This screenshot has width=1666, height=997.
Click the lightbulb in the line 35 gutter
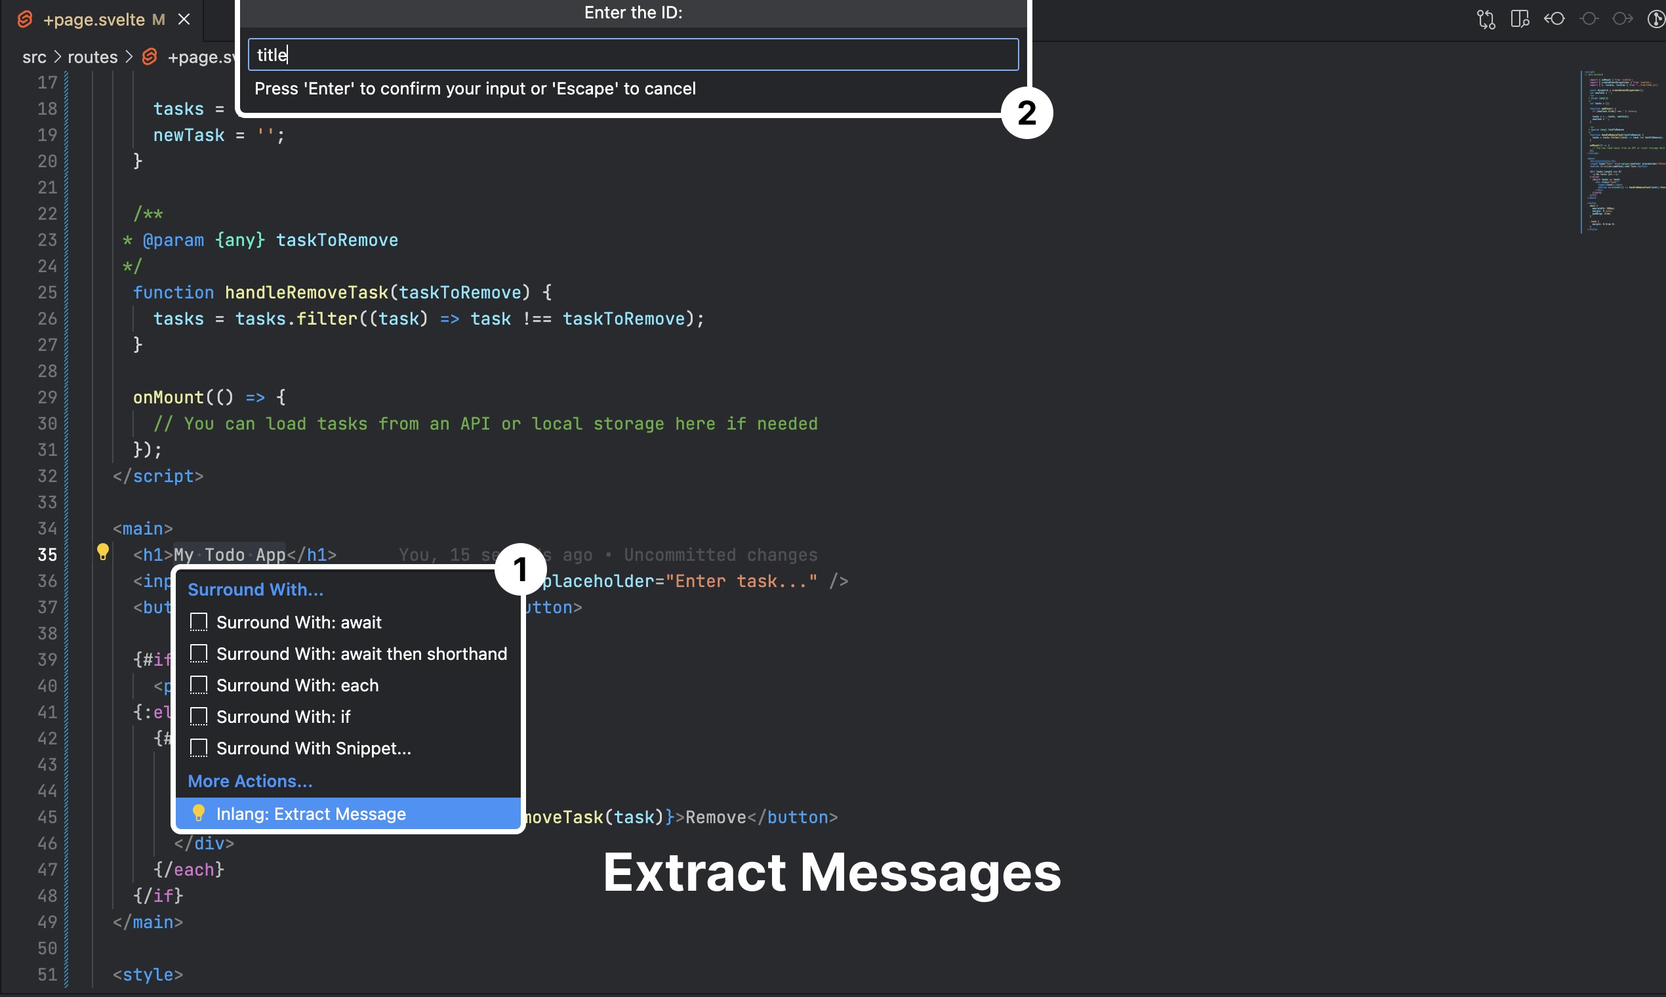pyautogui.click(x=103, y=552)
